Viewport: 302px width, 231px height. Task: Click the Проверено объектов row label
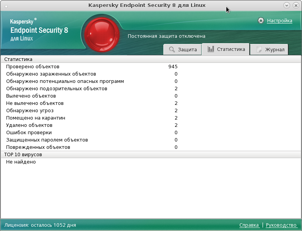pyautogui.click(x=33, y=67)
